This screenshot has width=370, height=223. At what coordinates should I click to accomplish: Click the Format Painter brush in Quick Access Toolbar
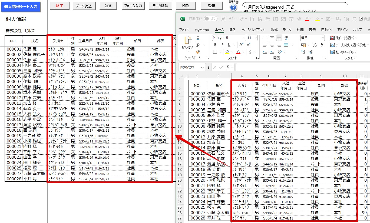pos(299,19)
